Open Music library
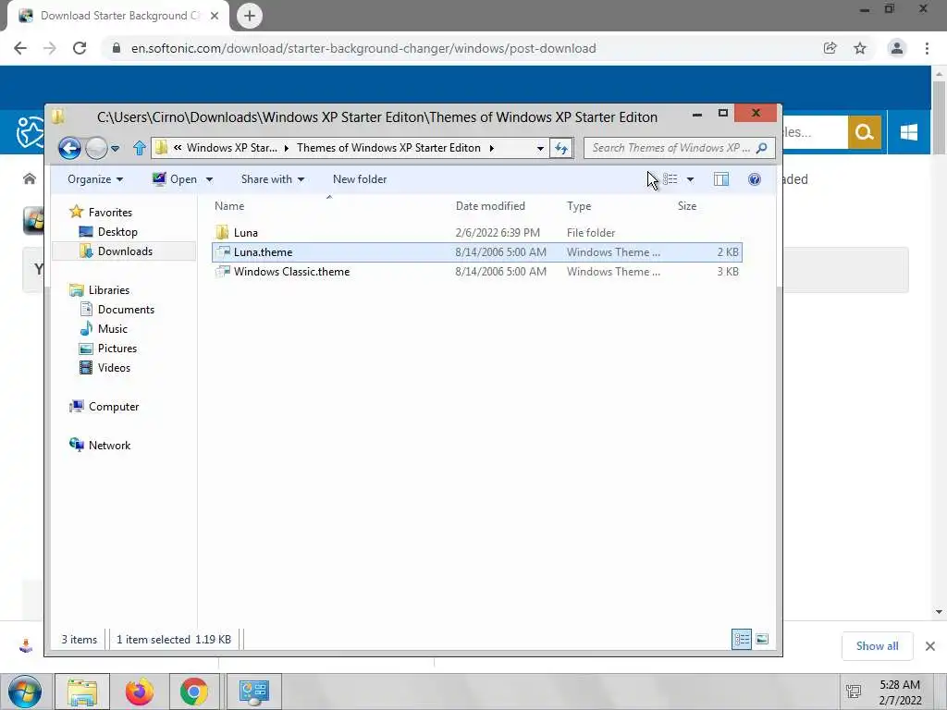This screenshot has width=947, height=710. [112, 329]
